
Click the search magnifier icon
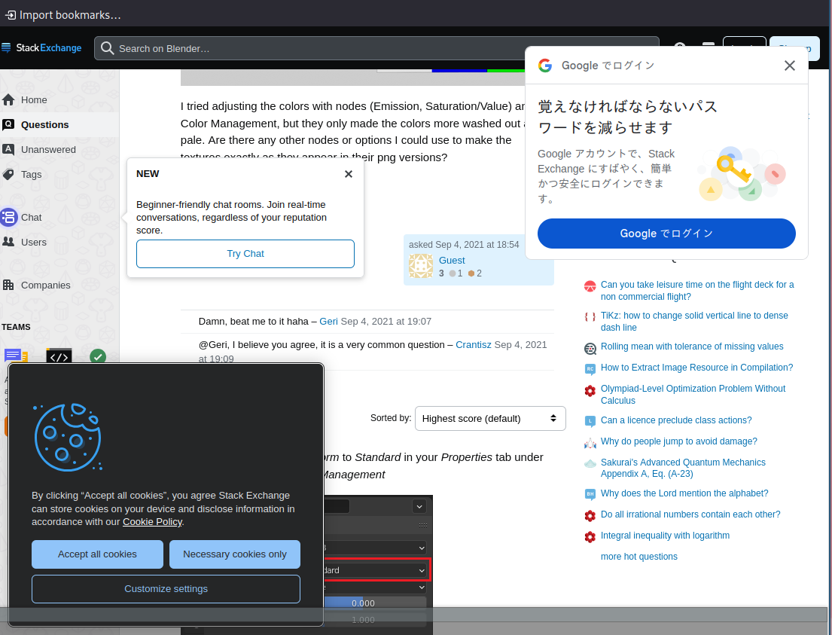click(107, 48)
